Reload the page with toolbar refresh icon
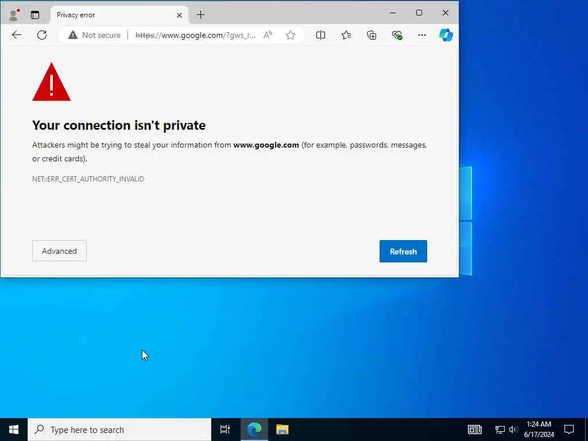Image resolution: width=588 pixels, height=441 pixels. (x=42, y=35)
